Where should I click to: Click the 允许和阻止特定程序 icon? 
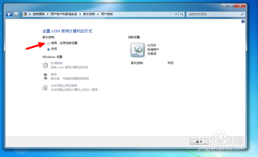pos(45,88)
